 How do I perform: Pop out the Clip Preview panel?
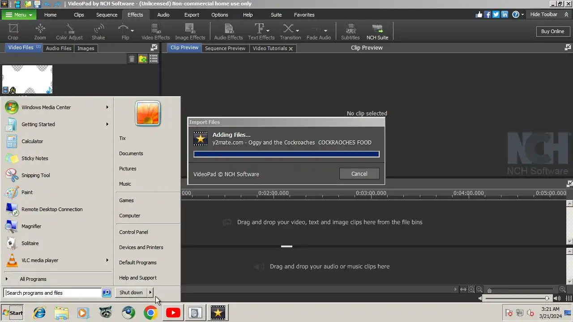point(568,47)
